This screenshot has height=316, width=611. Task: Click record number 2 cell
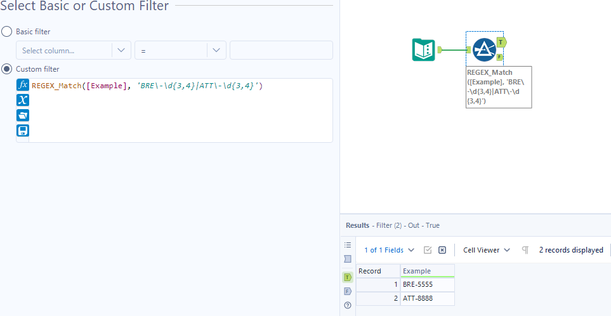(378, 298)
